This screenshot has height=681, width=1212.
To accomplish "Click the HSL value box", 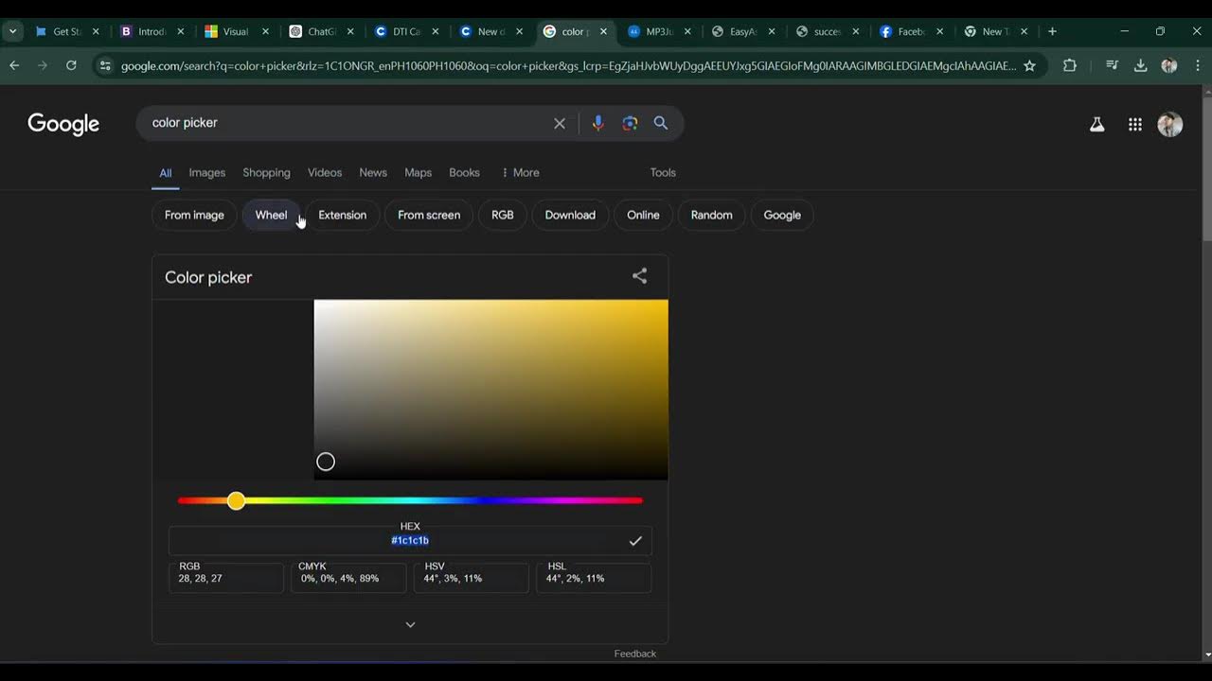I will 594,578.
